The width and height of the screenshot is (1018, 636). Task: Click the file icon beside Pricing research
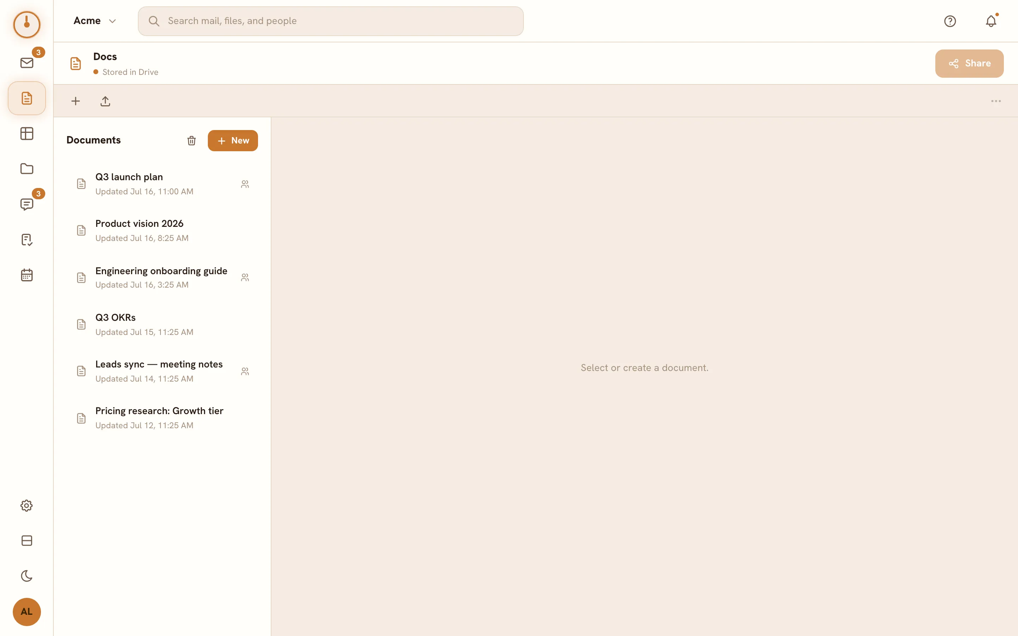click(81, 418)
